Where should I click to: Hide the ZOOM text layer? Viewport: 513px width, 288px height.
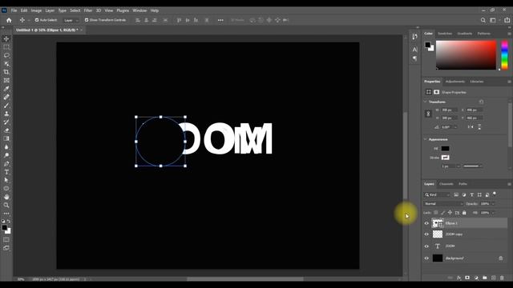pos(426,246)
